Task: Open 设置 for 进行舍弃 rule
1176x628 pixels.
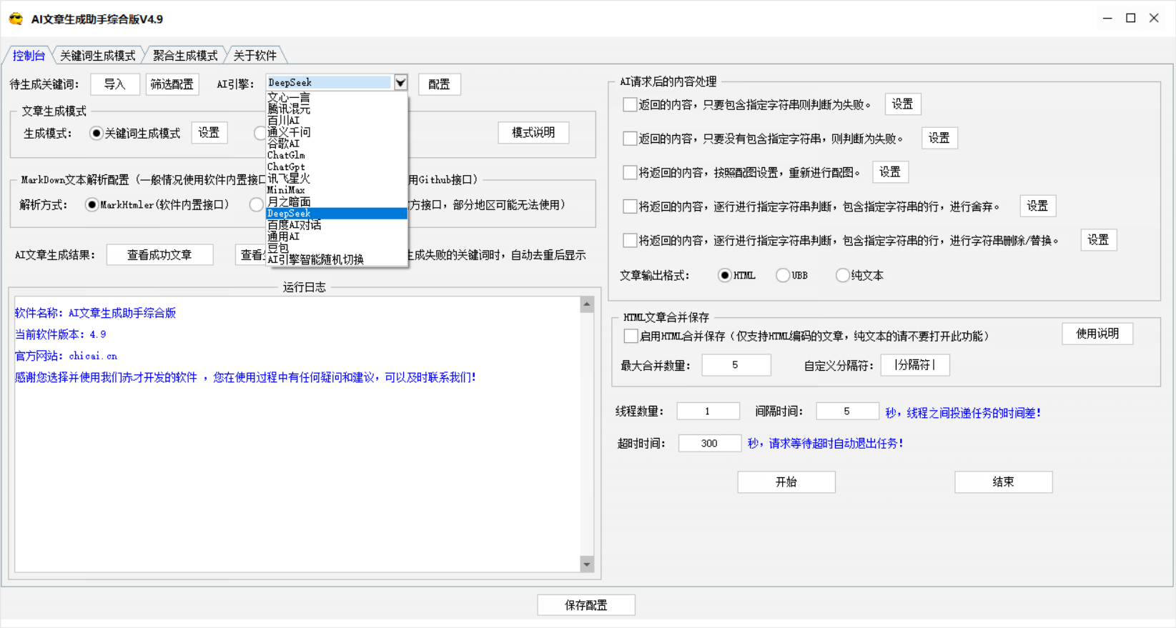Action: [x=1038, y=206]
